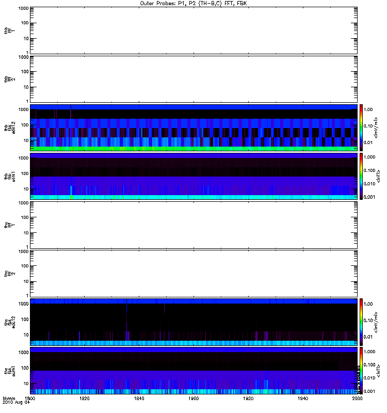Image resolution: width=387 pixels, height=413 pixels.
Task: Select the color bar beside the thb fbk edc12 panel
Action: click(361, 128)
